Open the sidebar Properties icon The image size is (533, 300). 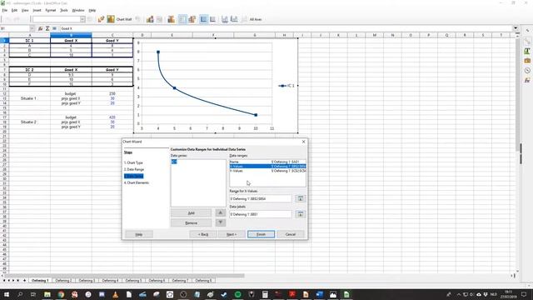click(x=527, y=42)
